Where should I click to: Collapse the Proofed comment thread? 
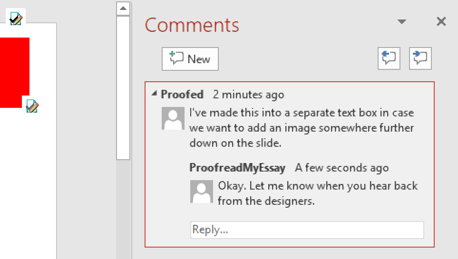point(154,94)
